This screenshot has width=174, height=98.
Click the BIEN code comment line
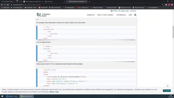tap(48, 47)
